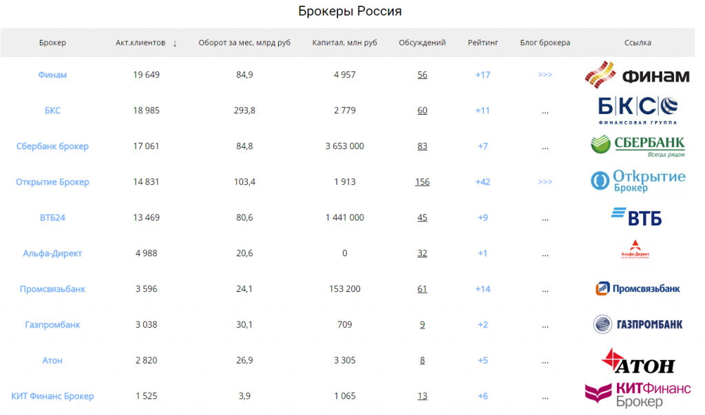Click the Ссылка column header
Screen dimensions: 705x415
638,43
